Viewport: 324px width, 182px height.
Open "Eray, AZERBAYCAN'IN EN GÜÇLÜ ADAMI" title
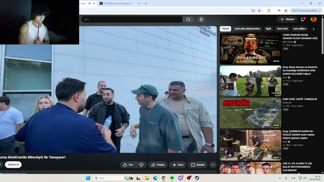(x=299, y=135)
